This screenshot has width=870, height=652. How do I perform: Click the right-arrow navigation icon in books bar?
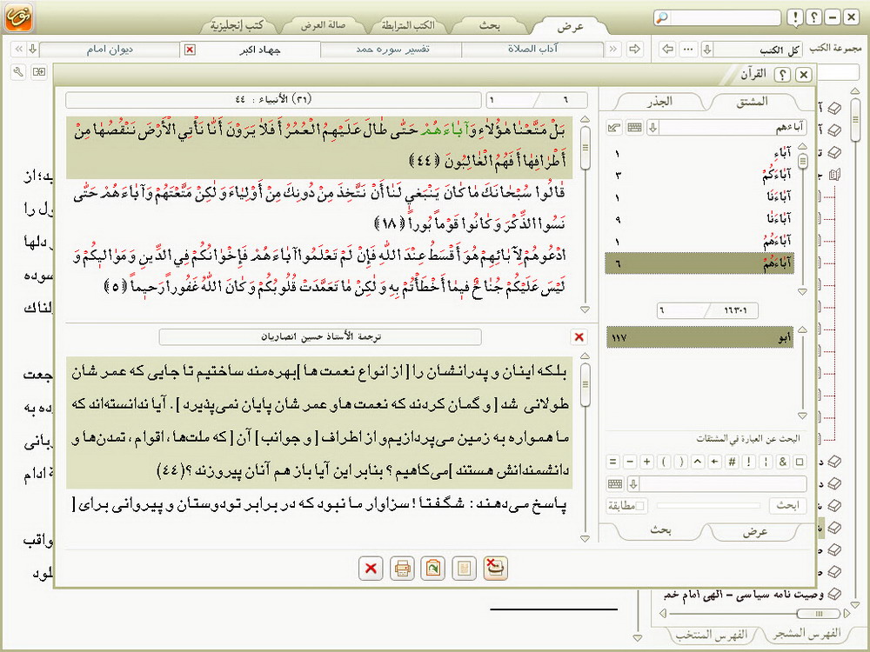[634, 49]
